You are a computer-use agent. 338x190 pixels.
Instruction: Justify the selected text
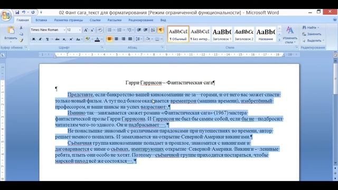point(130,39)
